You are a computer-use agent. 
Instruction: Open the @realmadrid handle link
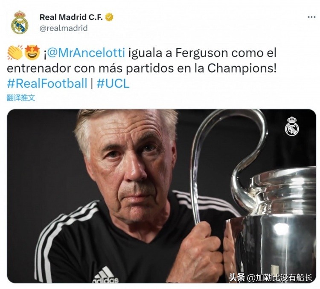[x=64, y=28]
